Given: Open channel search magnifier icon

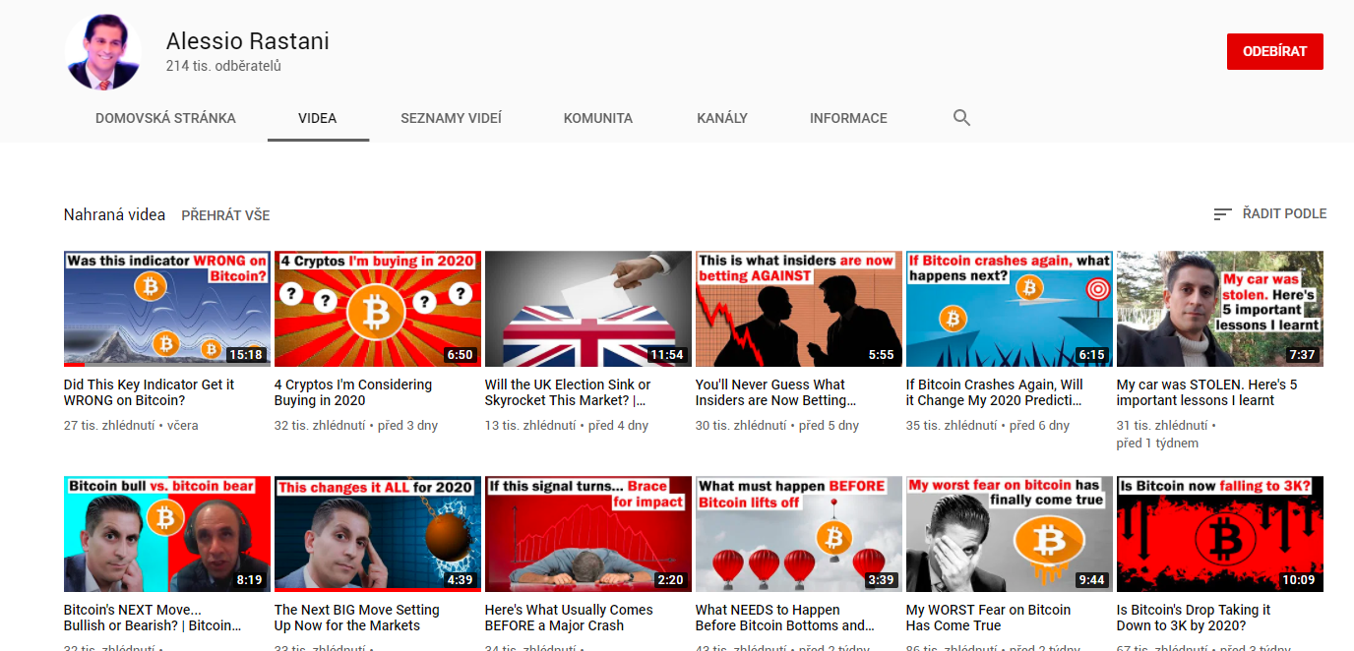Looking at the screenshot, I should point(961,118).
